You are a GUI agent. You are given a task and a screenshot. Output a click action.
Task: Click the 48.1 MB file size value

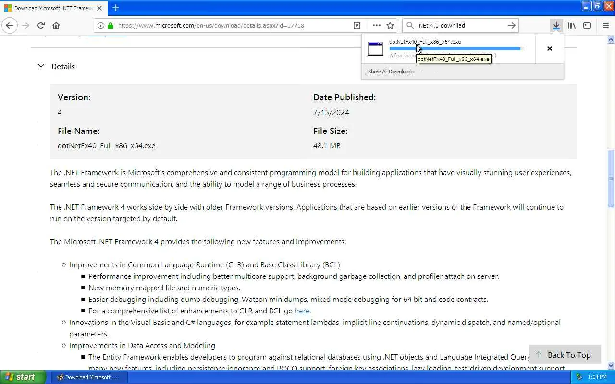click(x=327, y=146)
